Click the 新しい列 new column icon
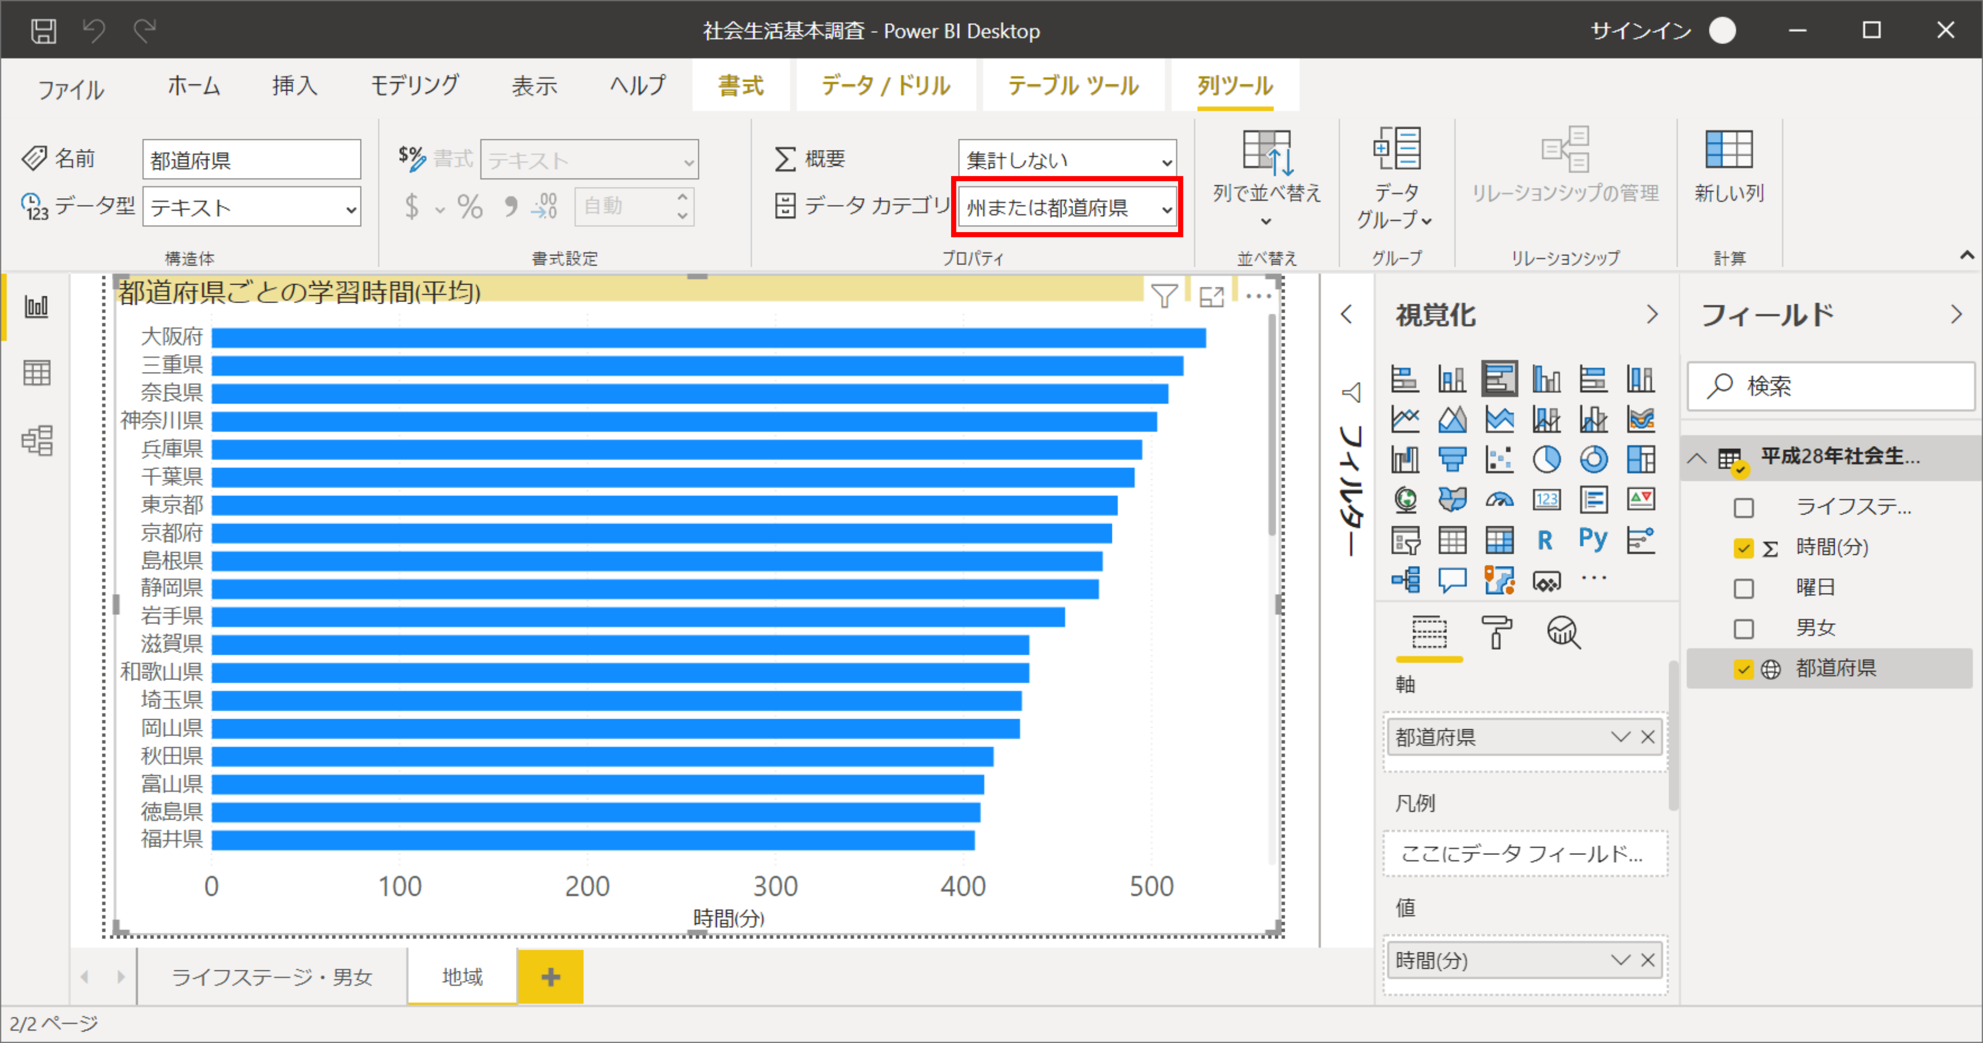Viewport: 1983px width, 1043px height. [1729, 149]
